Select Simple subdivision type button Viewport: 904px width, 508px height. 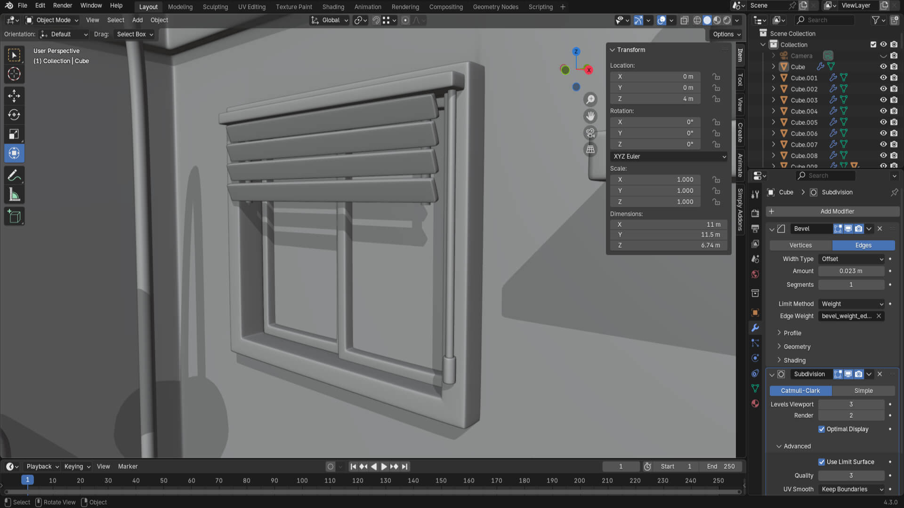[x=863, y=390]
